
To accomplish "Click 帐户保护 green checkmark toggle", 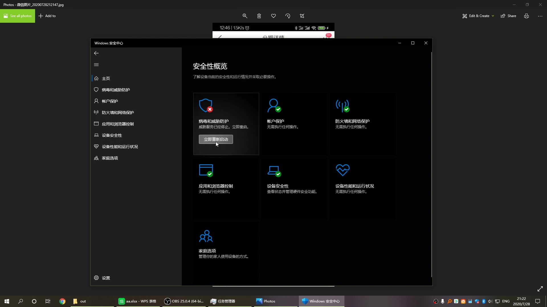I will (278, 109).
